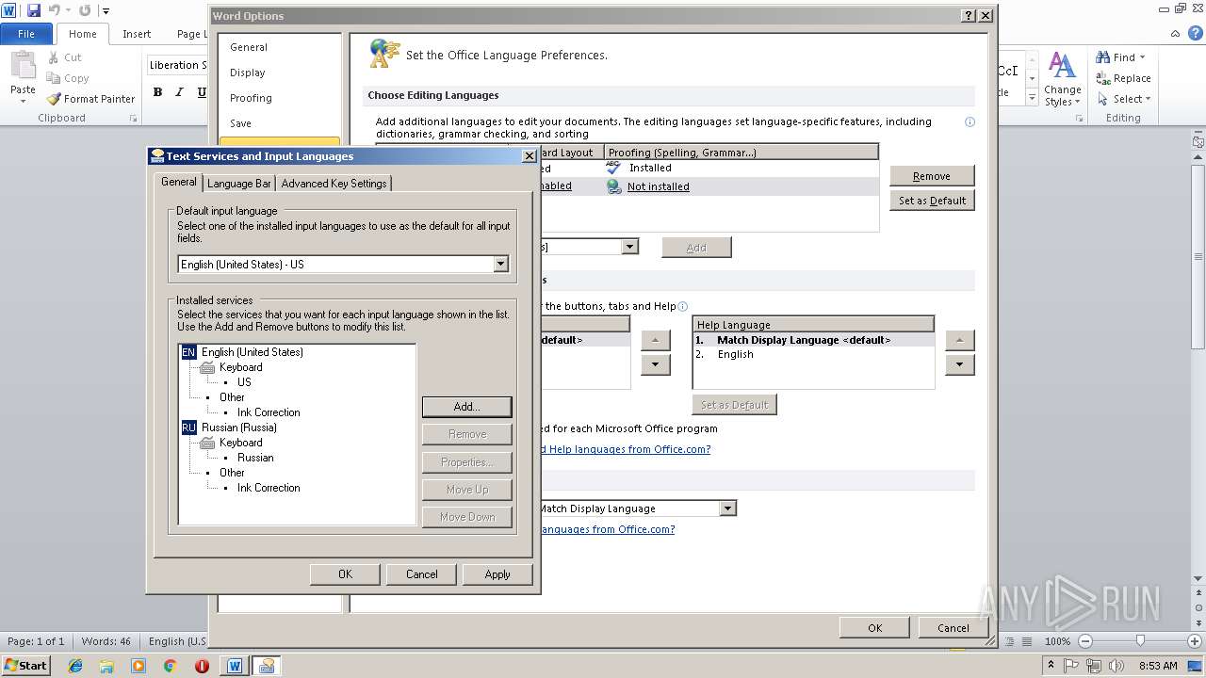Move display language up arrow

pyautogui.click(x=656, y=340)
